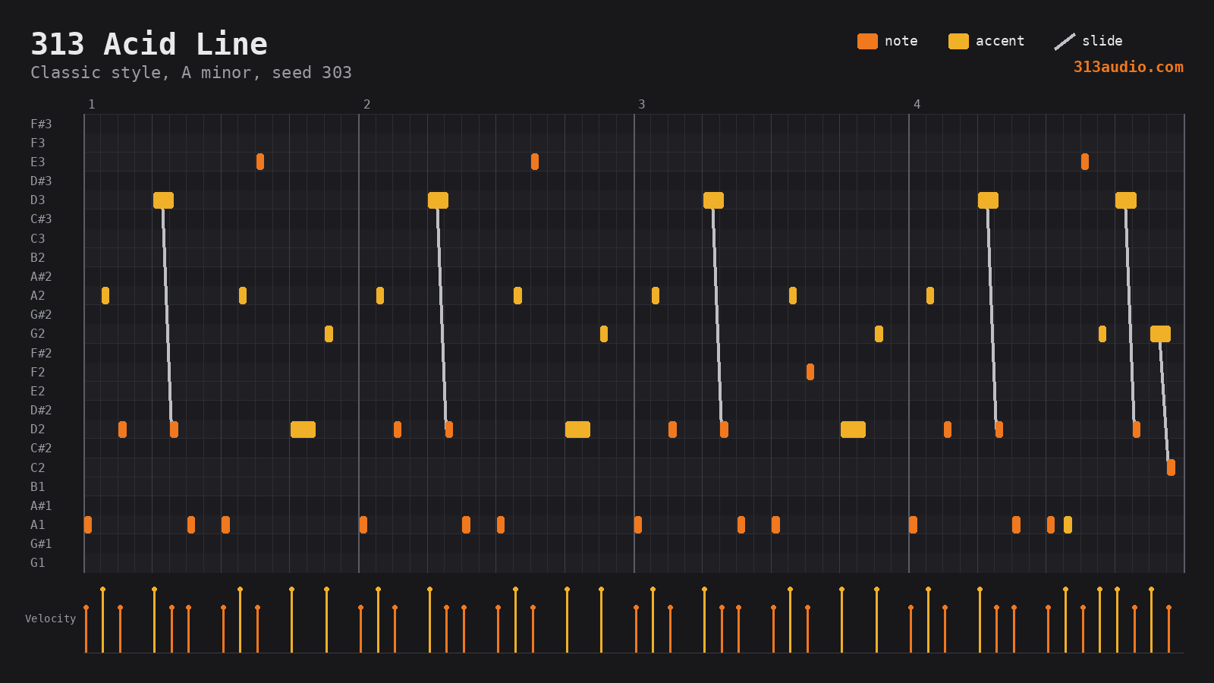Select the C2 note in bar 4
Viewport: 1214px width, 683px height.
(x=1171, y=467)
